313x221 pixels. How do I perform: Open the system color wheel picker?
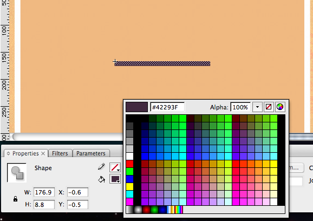280,107
